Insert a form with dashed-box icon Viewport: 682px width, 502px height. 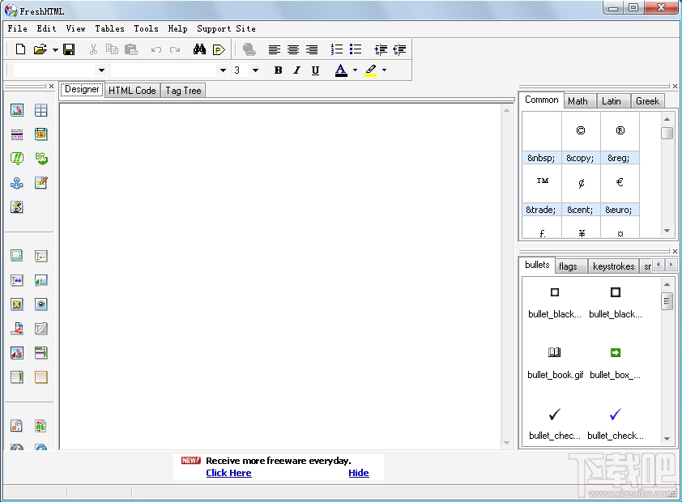[x=16, y=256]
